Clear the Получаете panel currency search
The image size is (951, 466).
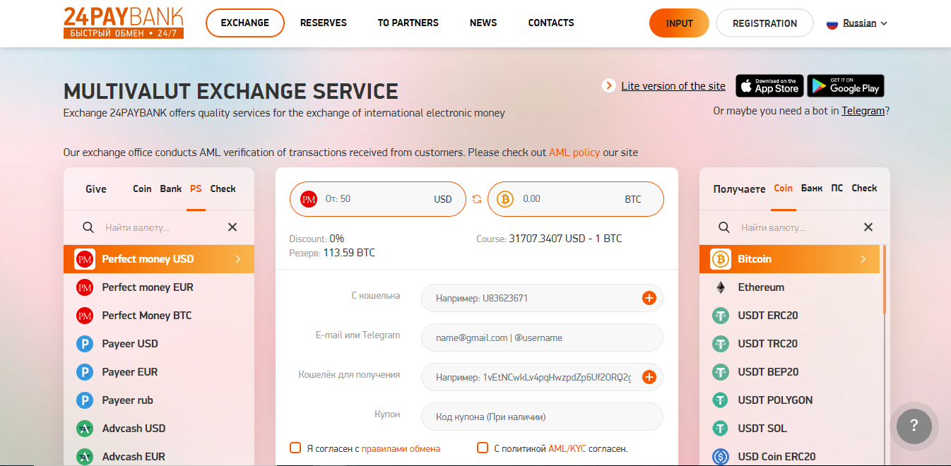[x=868, y=227]
